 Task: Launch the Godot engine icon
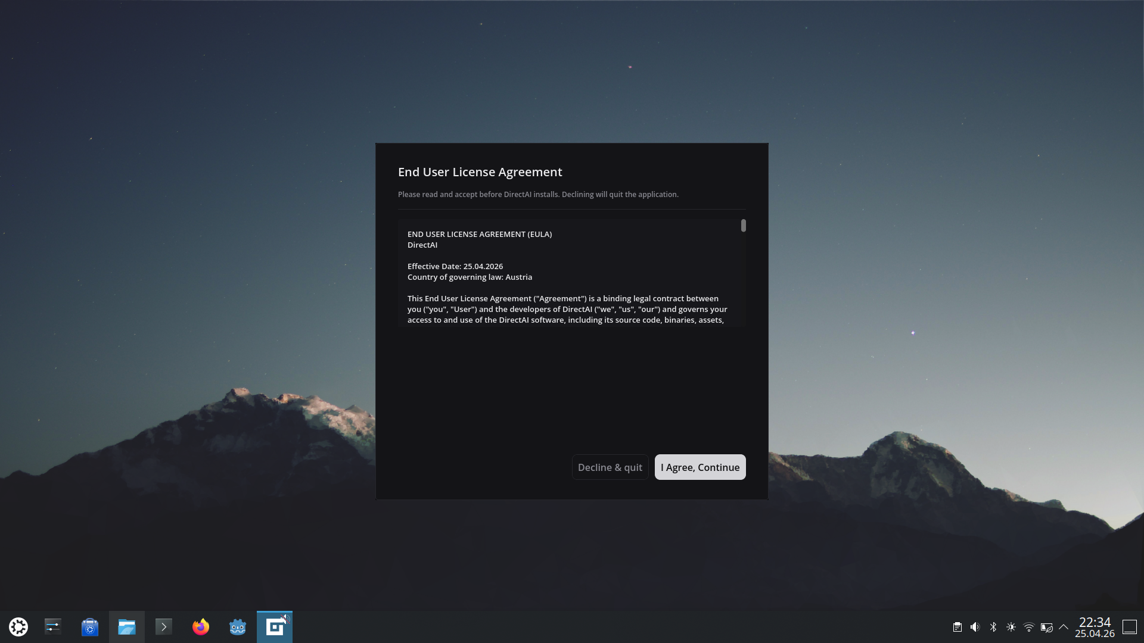point(238,627)
